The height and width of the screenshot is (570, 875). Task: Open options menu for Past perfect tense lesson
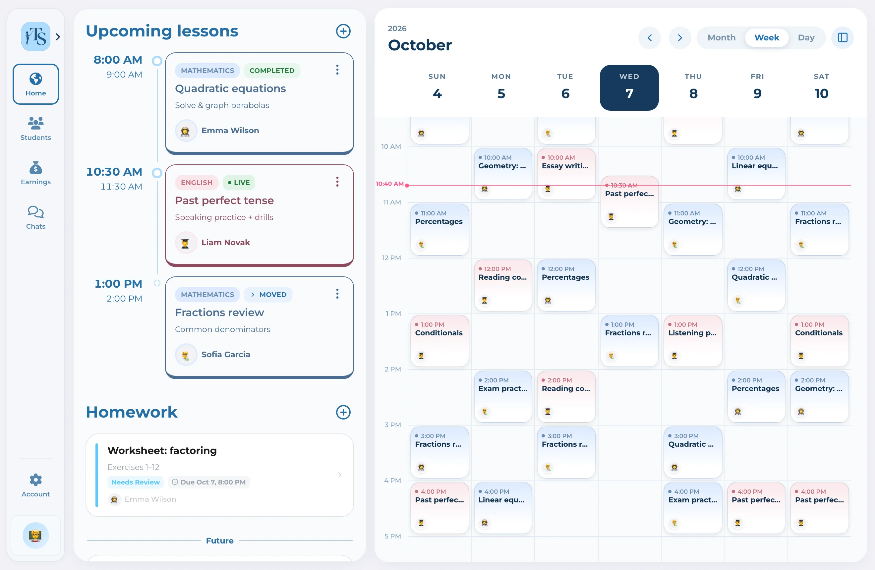click(337, 182)
